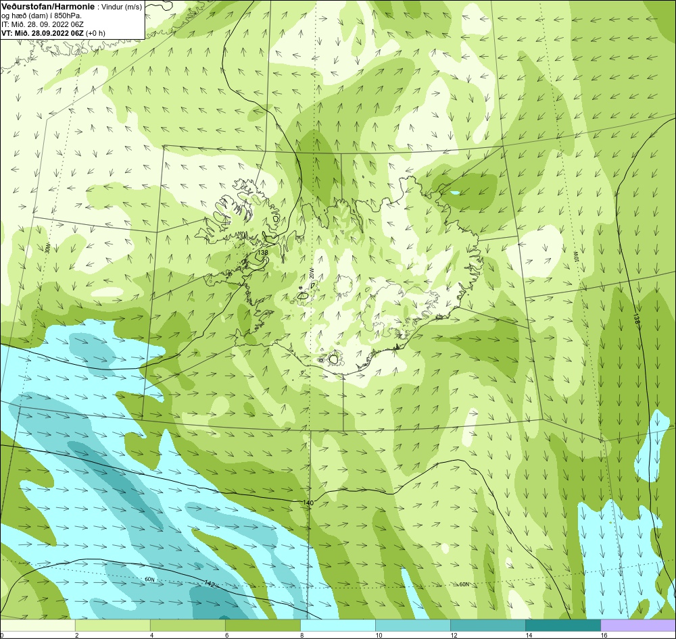The image size is (676, 639).
Task: Click the '140' height contour label
Action: point(308,503)
